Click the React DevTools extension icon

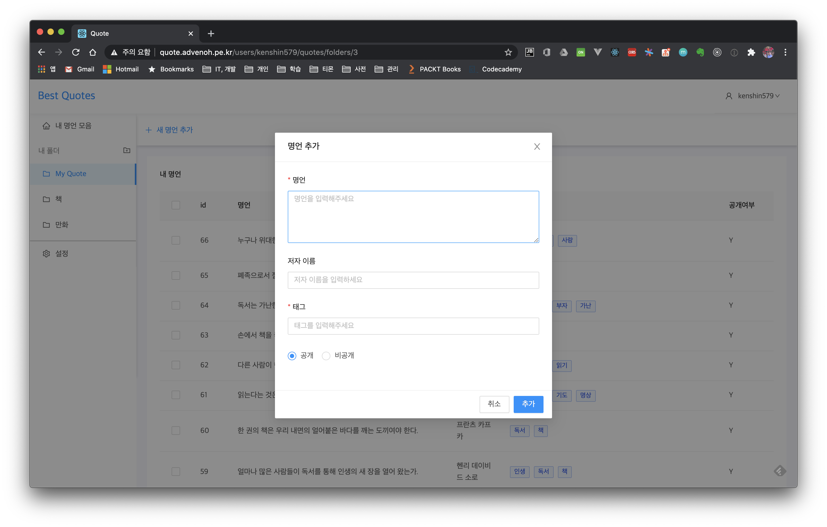[615, 52]
